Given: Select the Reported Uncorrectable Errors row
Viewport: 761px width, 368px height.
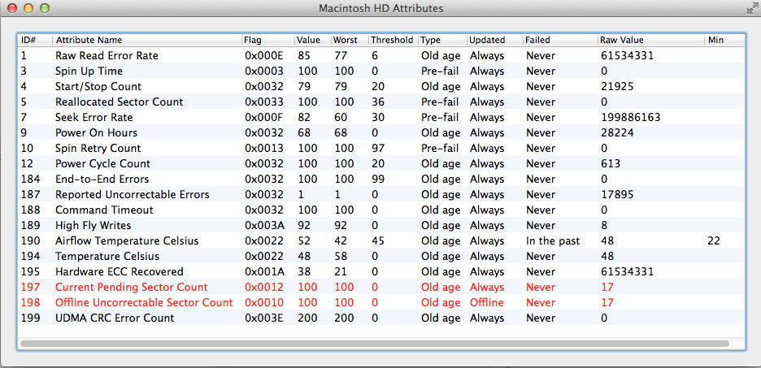Looking at the screenshot, I should [x=381, y=195].
